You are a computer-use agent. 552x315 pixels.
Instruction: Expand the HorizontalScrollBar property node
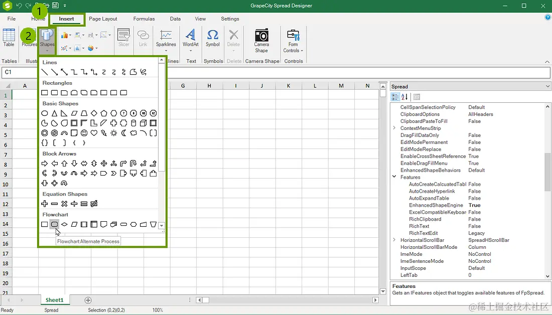(394, 240)
